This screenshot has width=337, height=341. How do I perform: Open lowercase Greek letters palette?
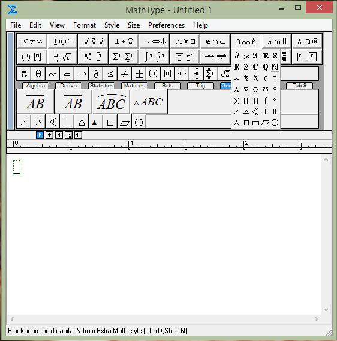276,41
